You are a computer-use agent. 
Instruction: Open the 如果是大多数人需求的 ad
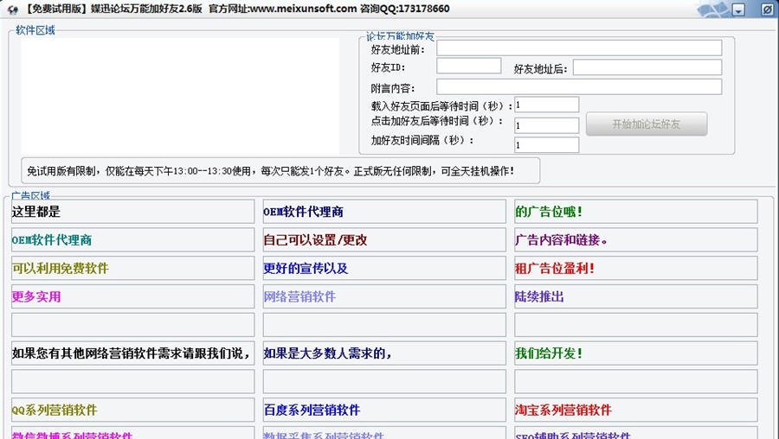point(384,353)
